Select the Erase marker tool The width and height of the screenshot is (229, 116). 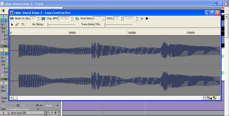[17, 24]
